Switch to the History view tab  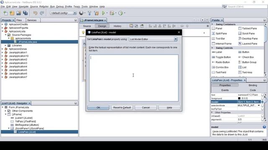117,26
